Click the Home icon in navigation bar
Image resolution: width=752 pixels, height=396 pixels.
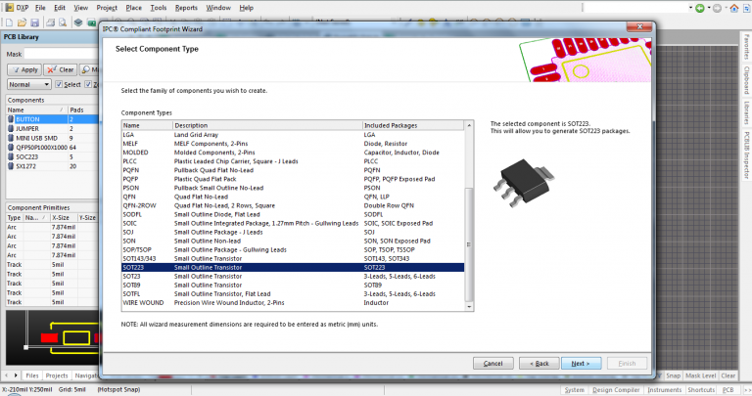pyautogui.click(x=734, y=8)
